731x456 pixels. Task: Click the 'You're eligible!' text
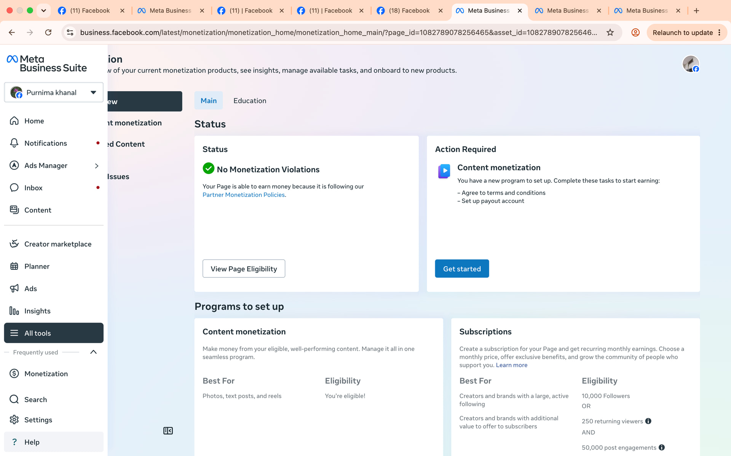pos(345,396)
